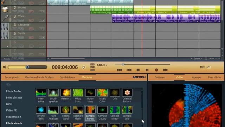Select the Sample Galaxy visual thumbnail

tap(102, 110)
